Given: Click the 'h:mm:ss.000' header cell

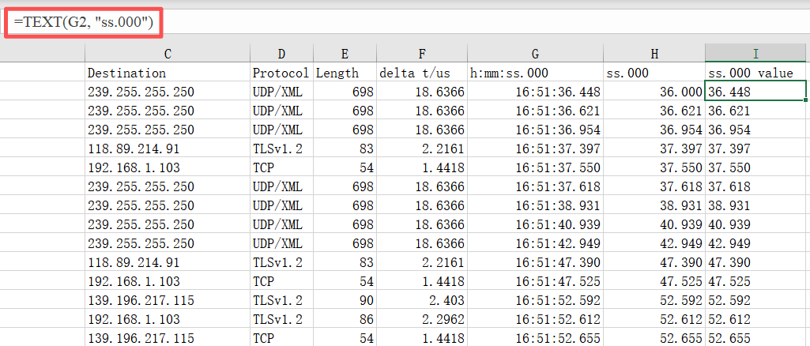Looking at the screenshot, I should click(535, 73).
